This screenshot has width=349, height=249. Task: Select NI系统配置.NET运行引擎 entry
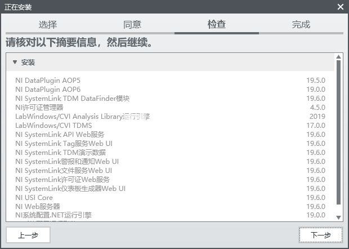[x=170, y=215]
